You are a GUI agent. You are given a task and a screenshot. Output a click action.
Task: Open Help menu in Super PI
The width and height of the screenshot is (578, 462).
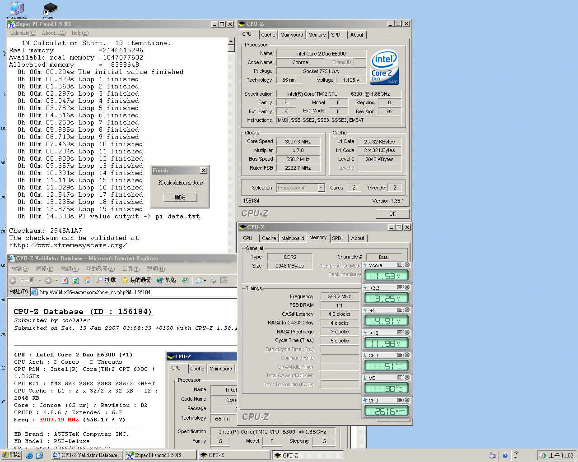tap(80, 33)
